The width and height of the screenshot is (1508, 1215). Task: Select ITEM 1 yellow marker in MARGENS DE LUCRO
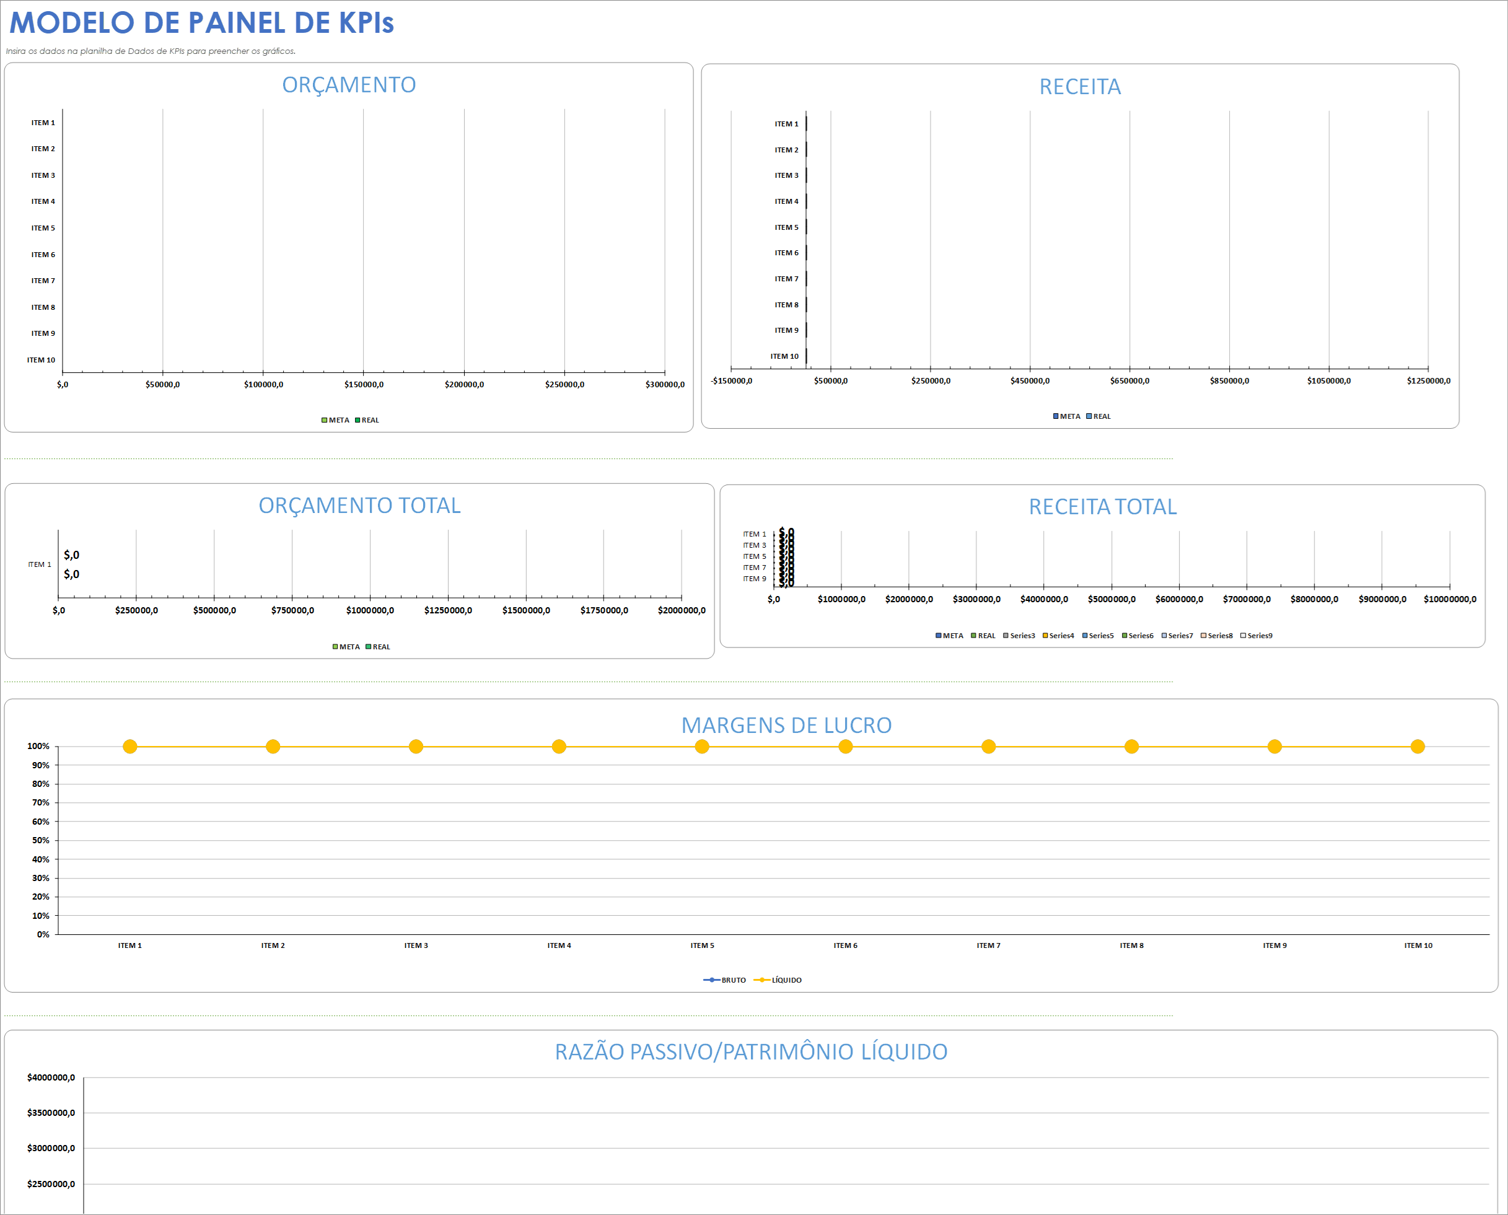(129, 747)
